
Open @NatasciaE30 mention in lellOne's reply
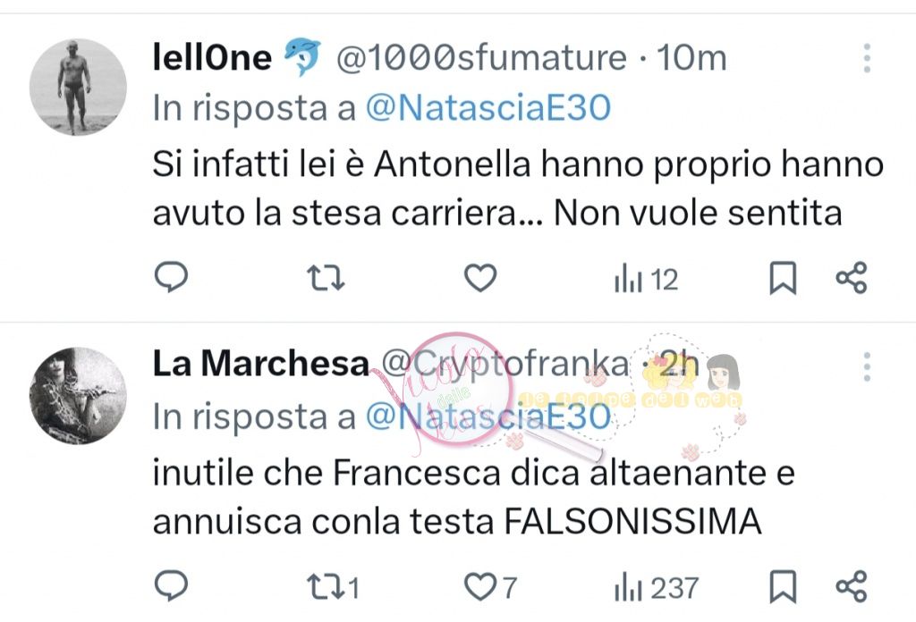click(488, 108)
